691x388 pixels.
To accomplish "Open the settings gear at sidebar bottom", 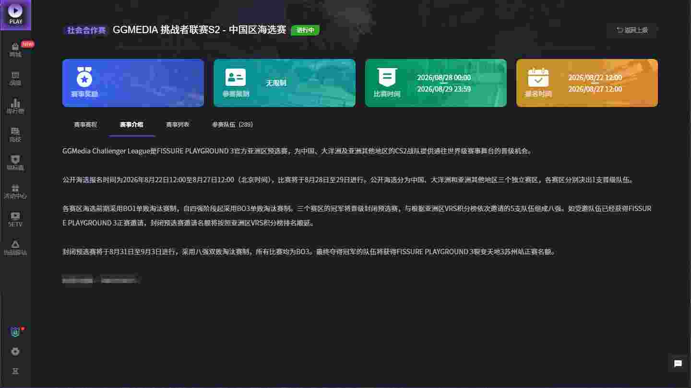I will 15,352.
